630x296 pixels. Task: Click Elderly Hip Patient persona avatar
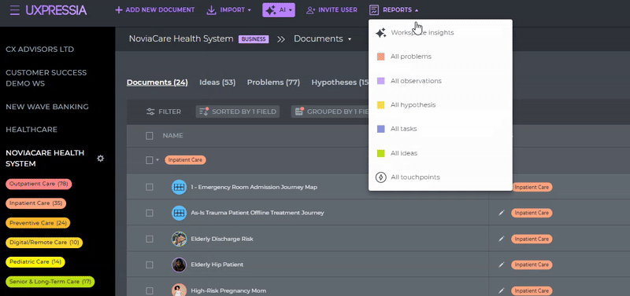(180, 265)
